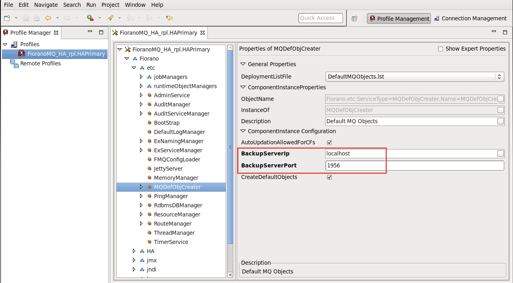Image resolution: width=513 pixels, height=283 pixels.
Task: Select the ThreadManager tree item
Action: [x=174, y=233]
